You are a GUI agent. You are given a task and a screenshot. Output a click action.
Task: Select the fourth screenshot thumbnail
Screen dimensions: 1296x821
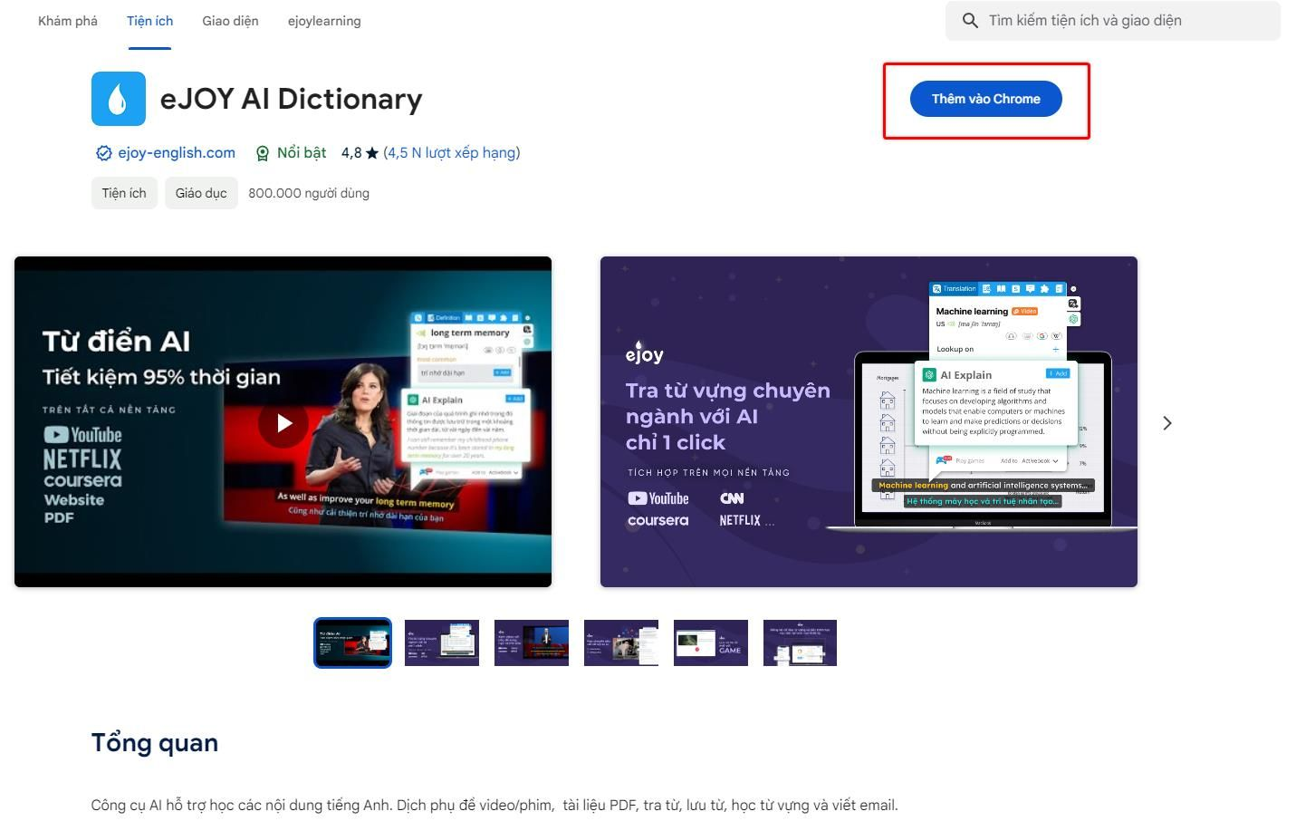click(621, 642)
